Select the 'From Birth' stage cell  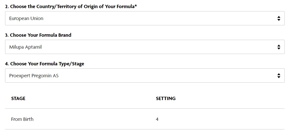point(22,119)
